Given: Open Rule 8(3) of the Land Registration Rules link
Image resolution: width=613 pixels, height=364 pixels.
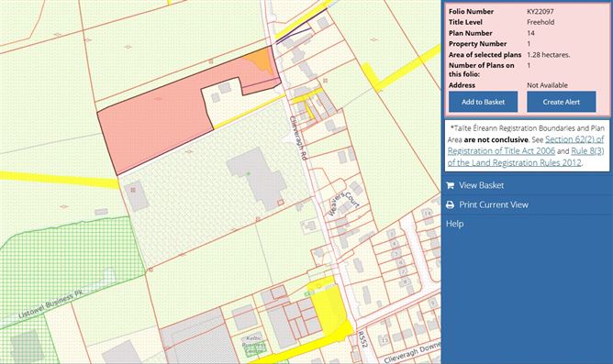Looking at the screenshot, I should [x=526, y=157].
